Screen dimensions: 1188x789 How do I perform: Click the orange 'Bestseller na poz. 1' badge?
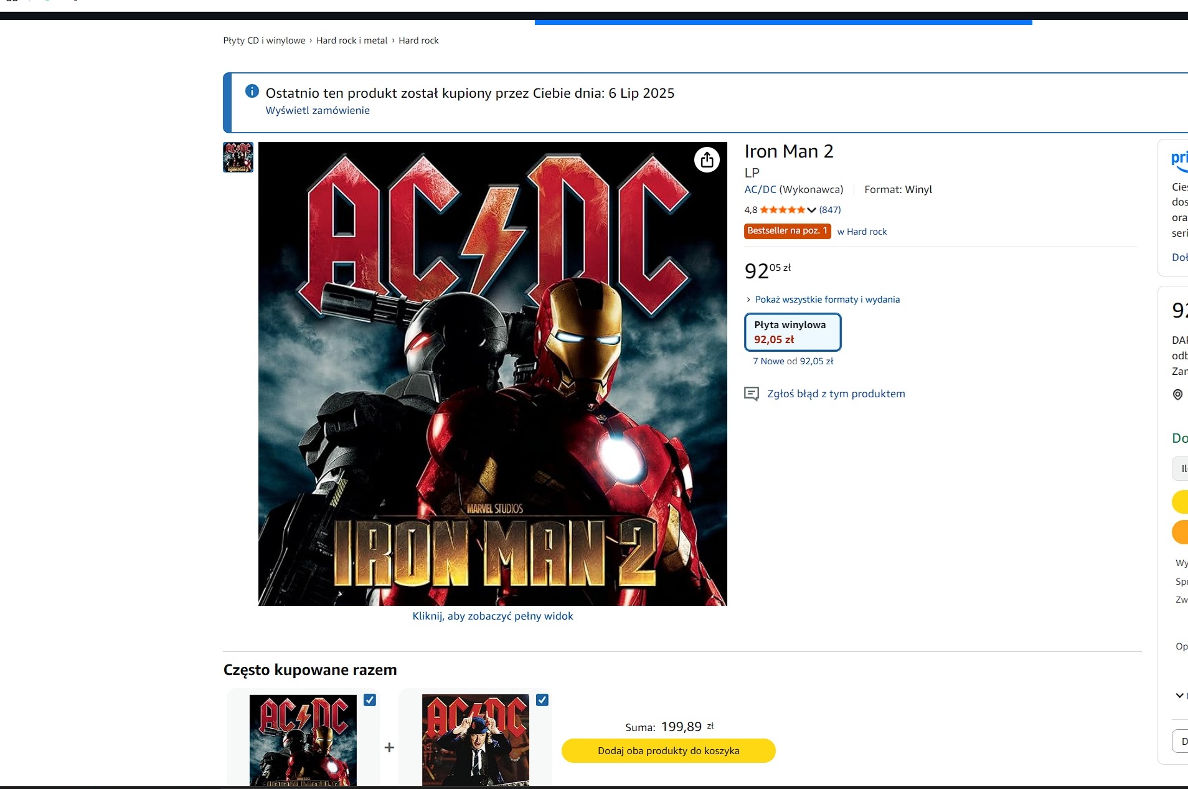tap(787, 231)
